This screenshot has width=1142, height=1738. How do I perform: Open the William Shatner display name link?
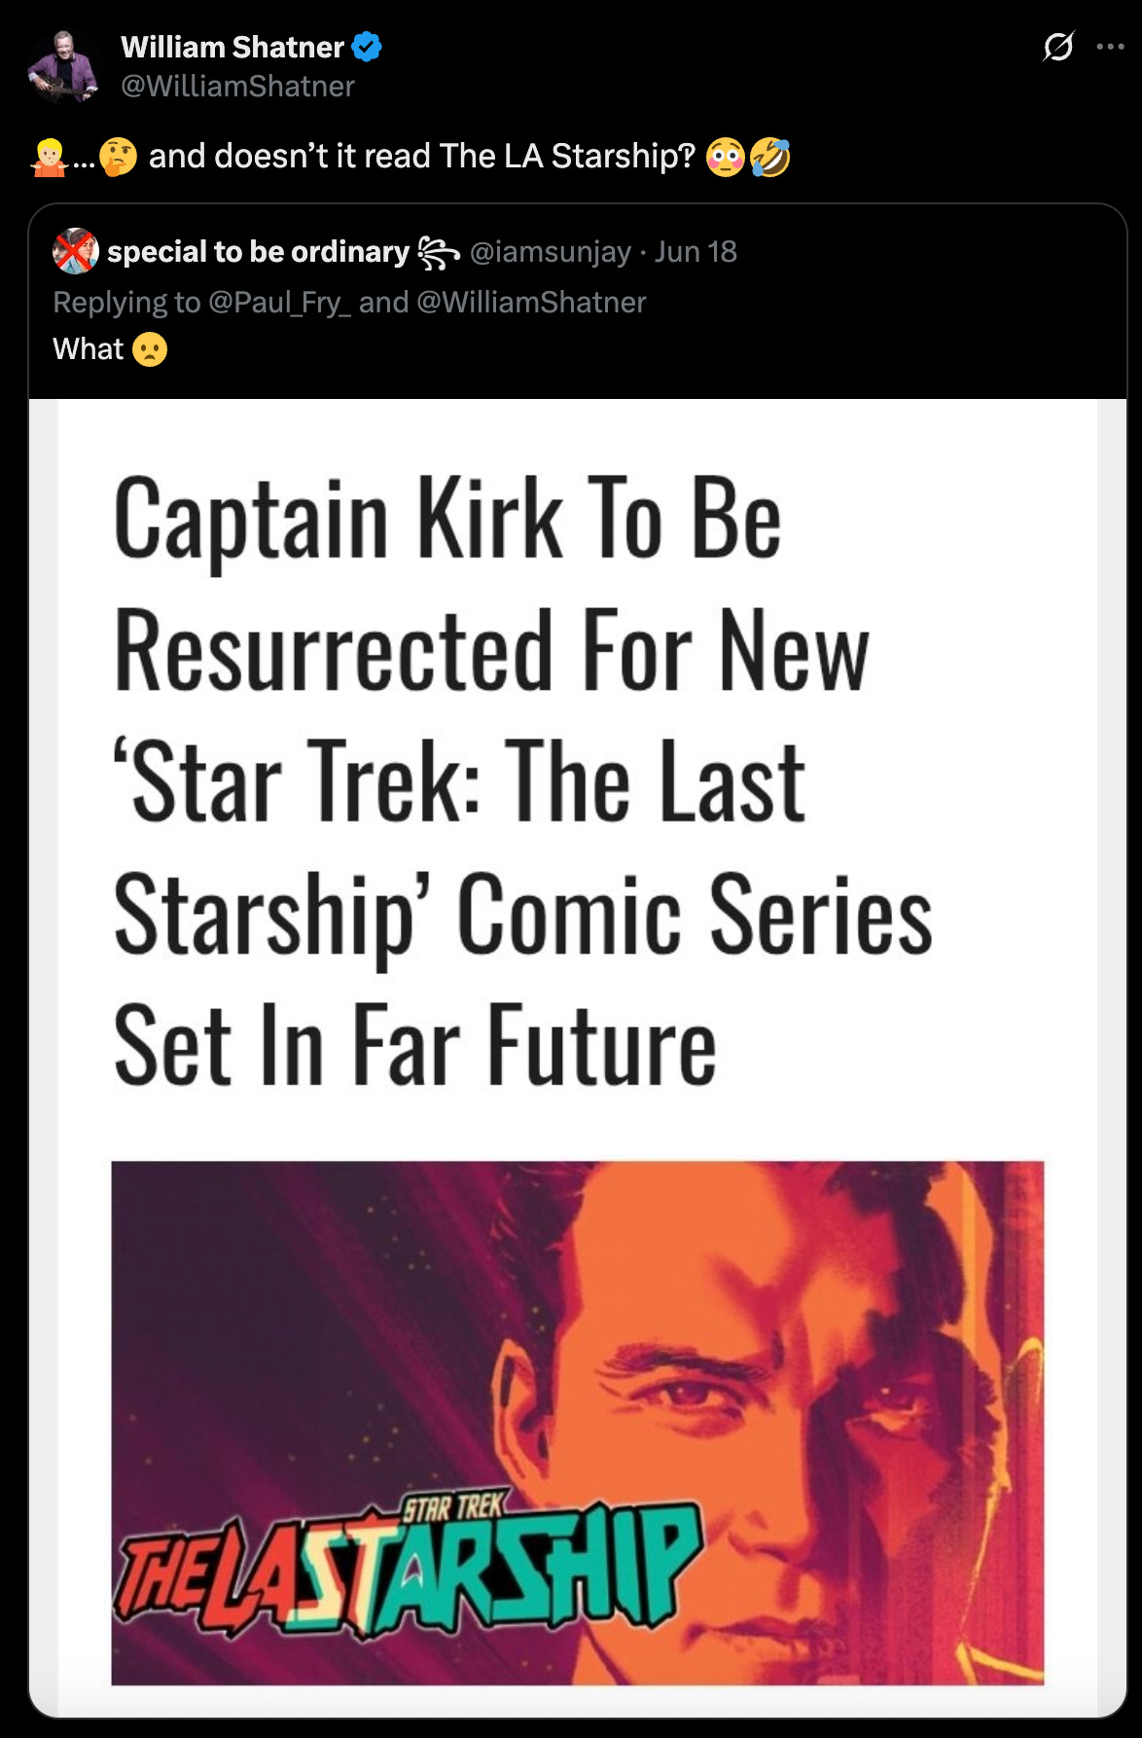pos(232,47)
